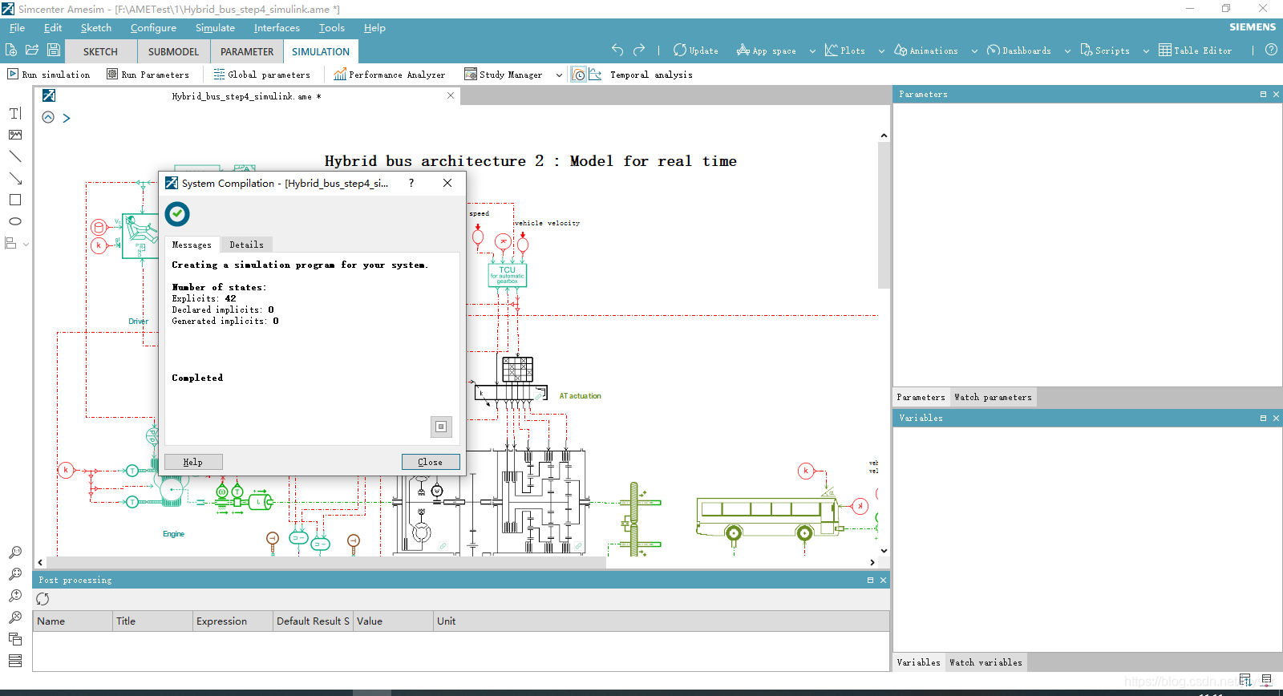Image resolution: width=1283 pixels, height=696 pixels.
Task: Click the save diskette icon
Action: [x=54, y=50]
